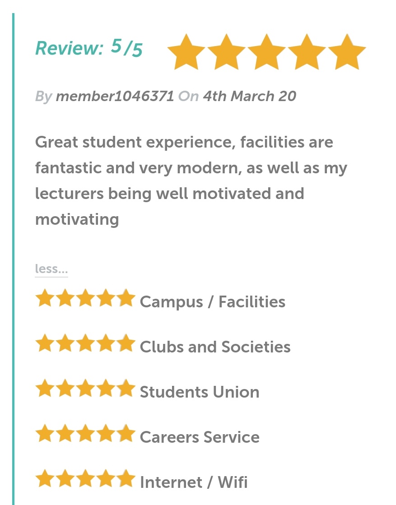396x505 pixels.
Task: Select the Students Union label
Action: [x=200, y=392]
